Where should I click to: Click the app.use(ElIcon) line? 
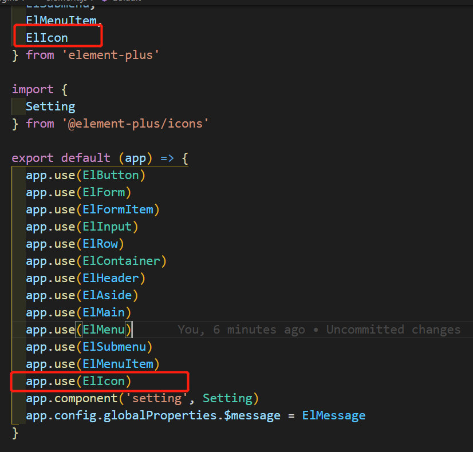pos(78,381)
